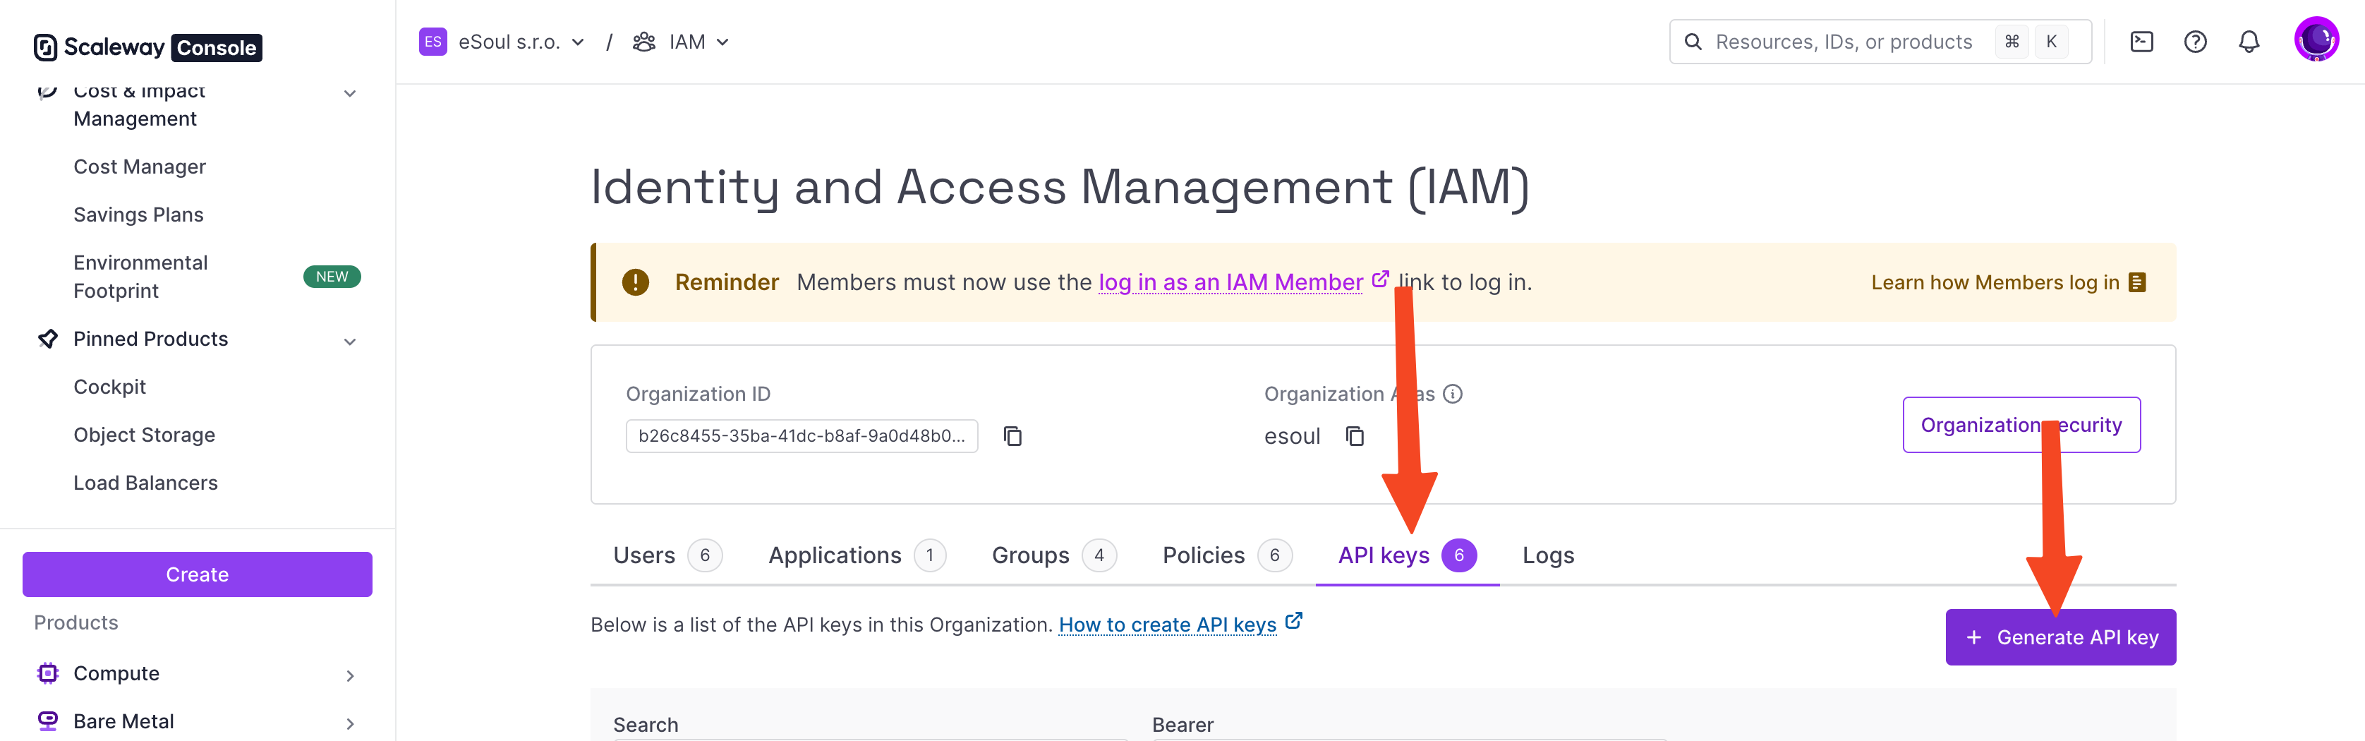The height and width of the screenshot is (741, 2365).
Task: Copy the esoul organization alias
Action: pyautogui.click(x=1354, y=436)
